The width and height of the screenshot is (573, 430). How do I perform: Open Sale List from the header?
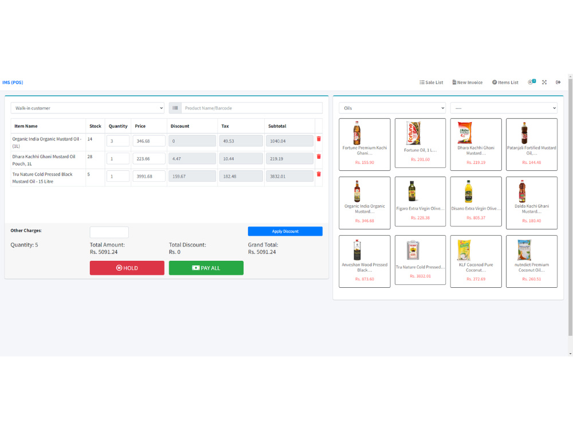(431, 82)
